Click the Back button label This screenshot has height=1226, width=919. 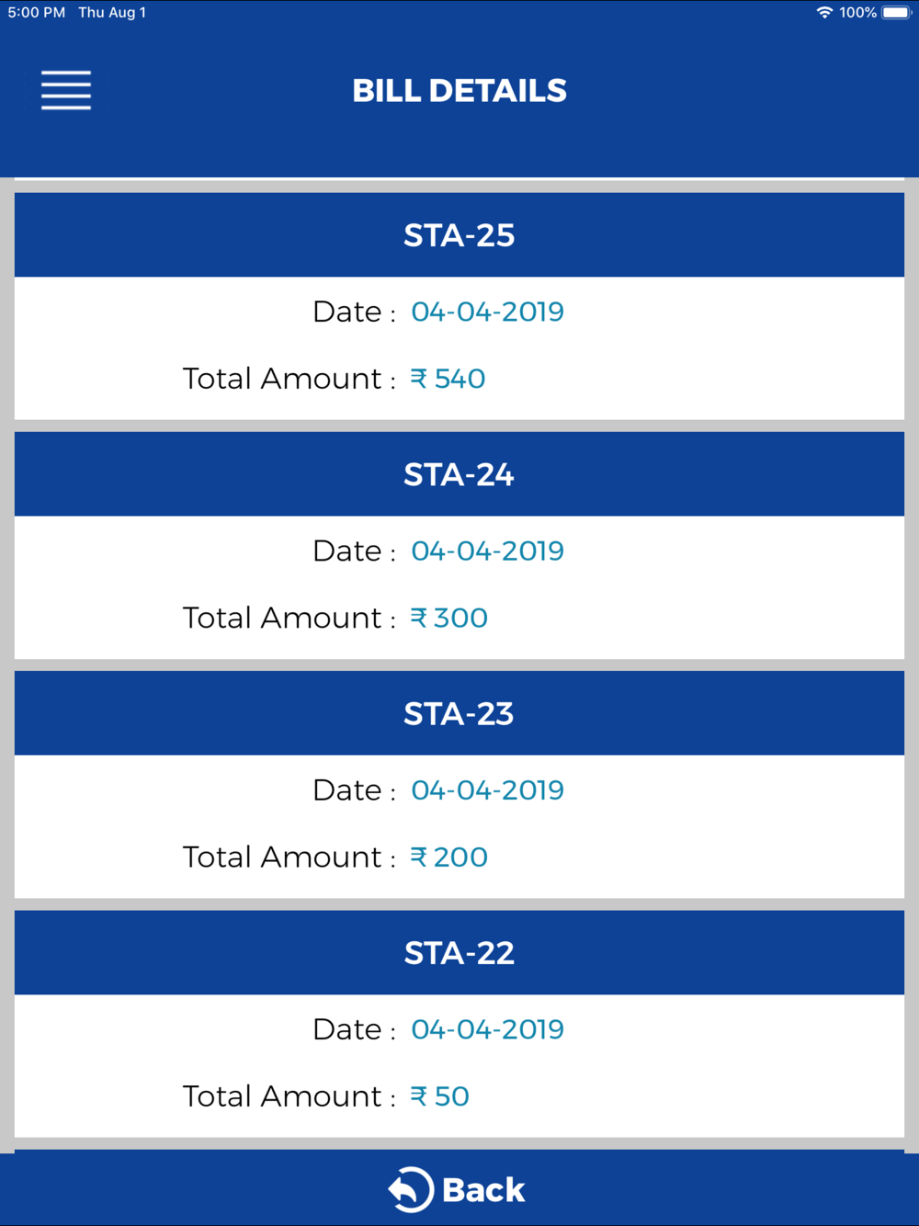[483, 1190]
